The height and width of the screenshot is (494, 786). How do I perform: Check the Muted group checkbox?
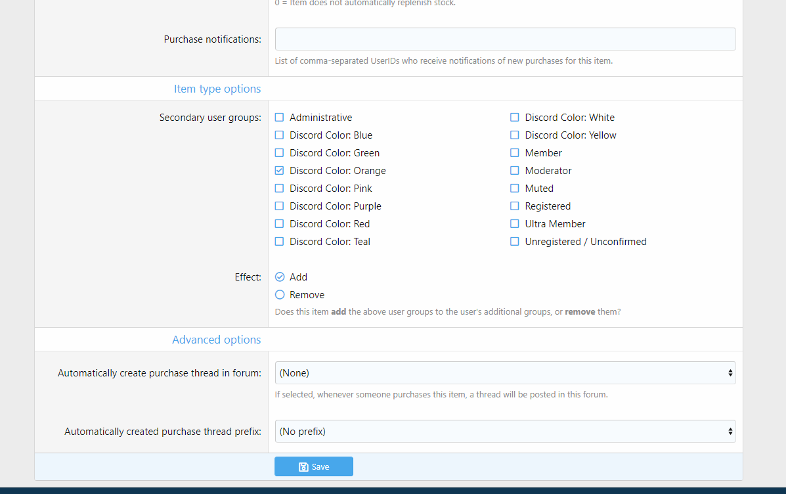coord(515,189)
